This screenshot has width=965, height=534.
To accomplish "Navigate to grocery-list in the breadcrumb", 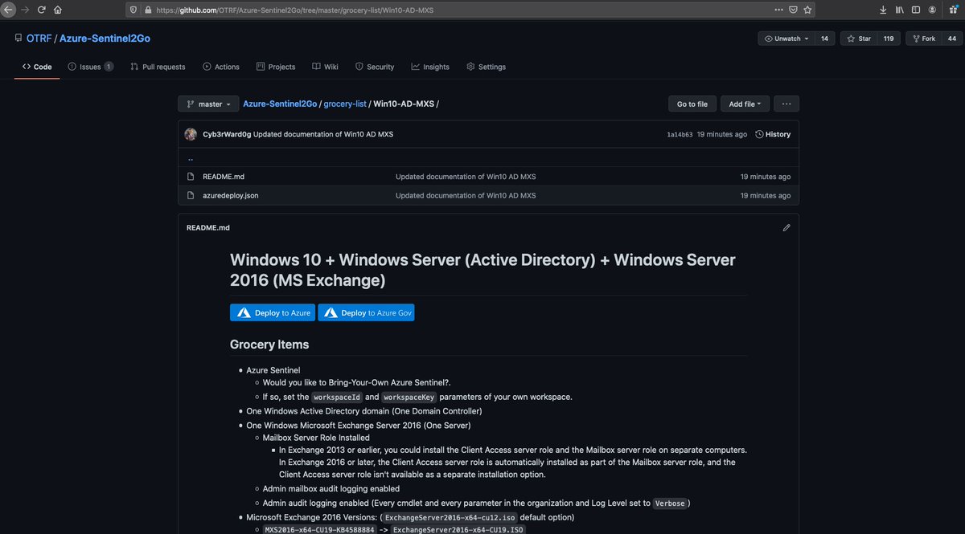I will (345, 104).
